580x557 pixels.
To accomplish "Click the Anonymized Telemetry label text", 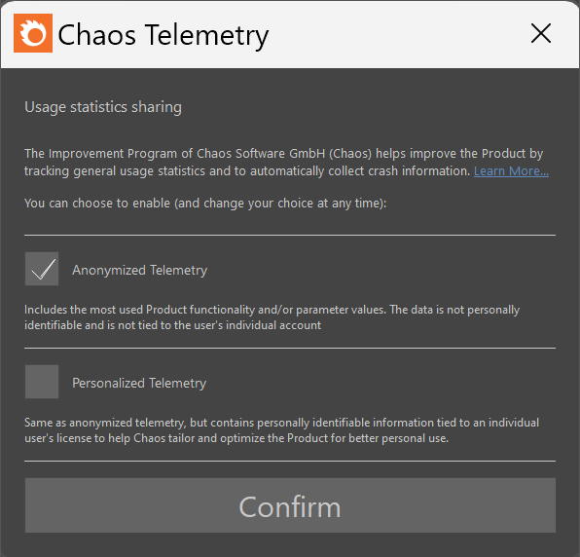I will (x=140, y=270).
